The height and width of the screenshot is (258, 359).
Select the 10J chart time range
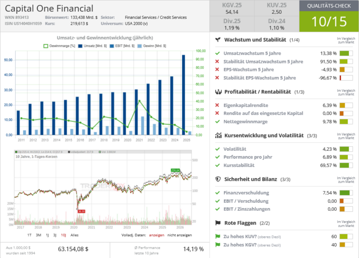tap(63, 235)
